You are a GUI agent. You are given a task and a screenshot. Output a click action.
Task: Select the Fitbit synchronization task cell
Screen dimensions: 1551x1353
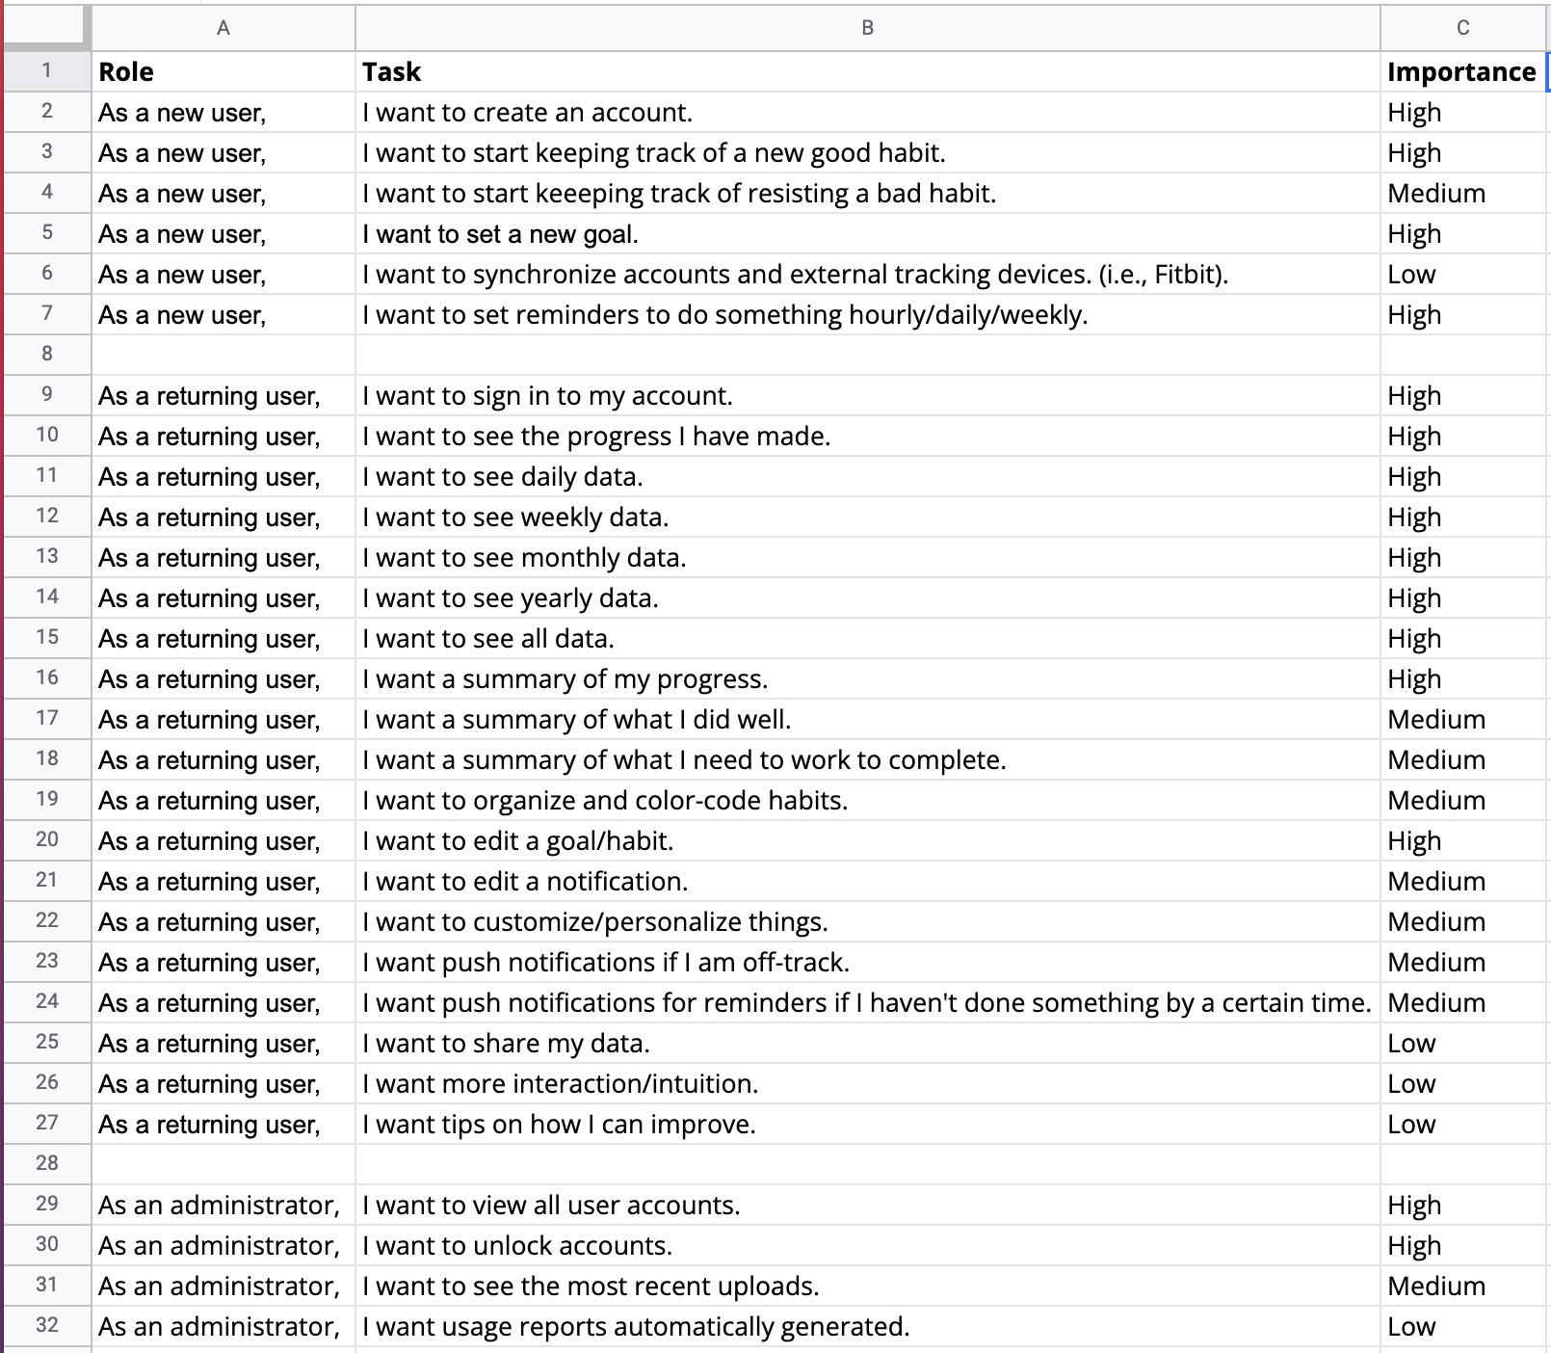click(x=796, y=274)
